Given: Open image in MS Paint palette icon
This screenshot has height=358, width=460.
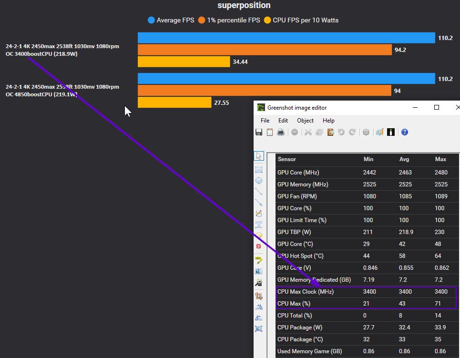Looking at the screenshot, I should pyautogui.click(x=379, y=133).
